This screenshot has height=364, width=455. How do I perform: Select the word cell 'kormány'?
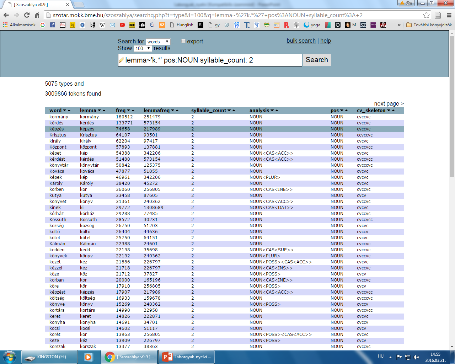[59, 117]
